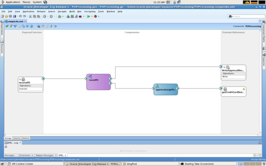
Task: Click the orange lightning bolt icon
Action: (x=11, y=26)
